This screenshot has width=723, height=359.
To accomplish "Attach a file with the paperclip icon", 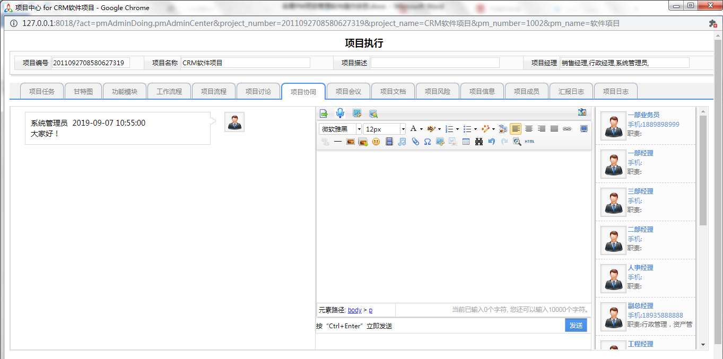I will [x=415, y=142].
